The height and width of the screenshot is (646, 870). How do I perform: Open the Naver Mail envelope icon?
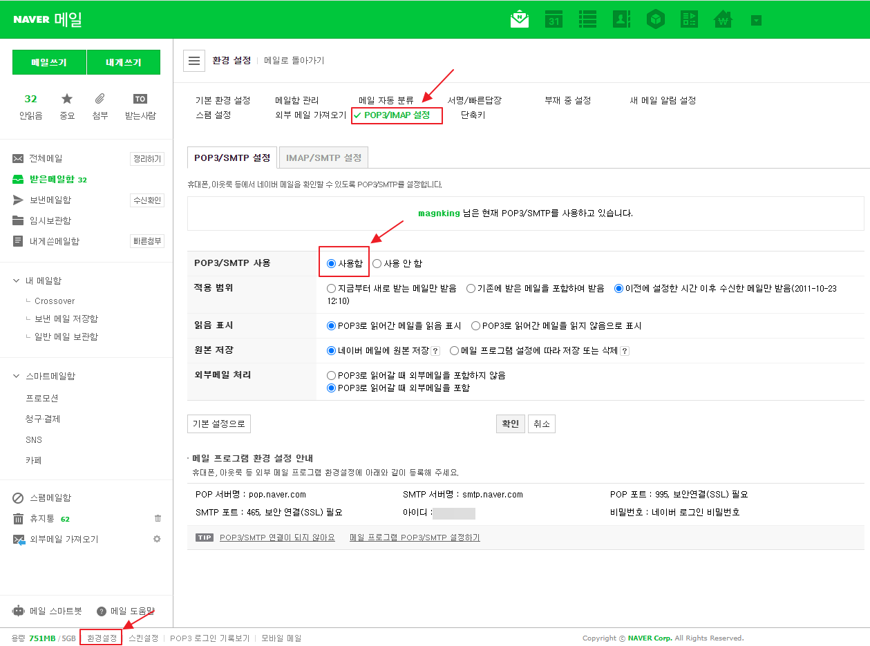(x=520, y=19)
